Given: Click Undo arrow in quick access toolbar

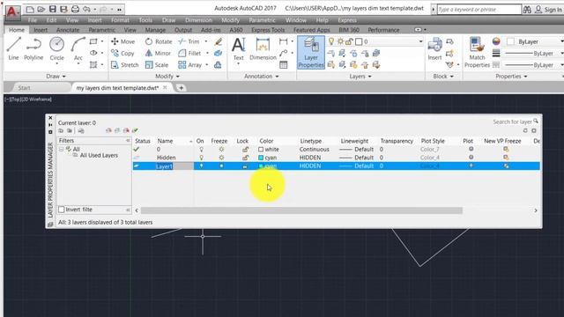Looking at the screenshot, I should 86,9.
